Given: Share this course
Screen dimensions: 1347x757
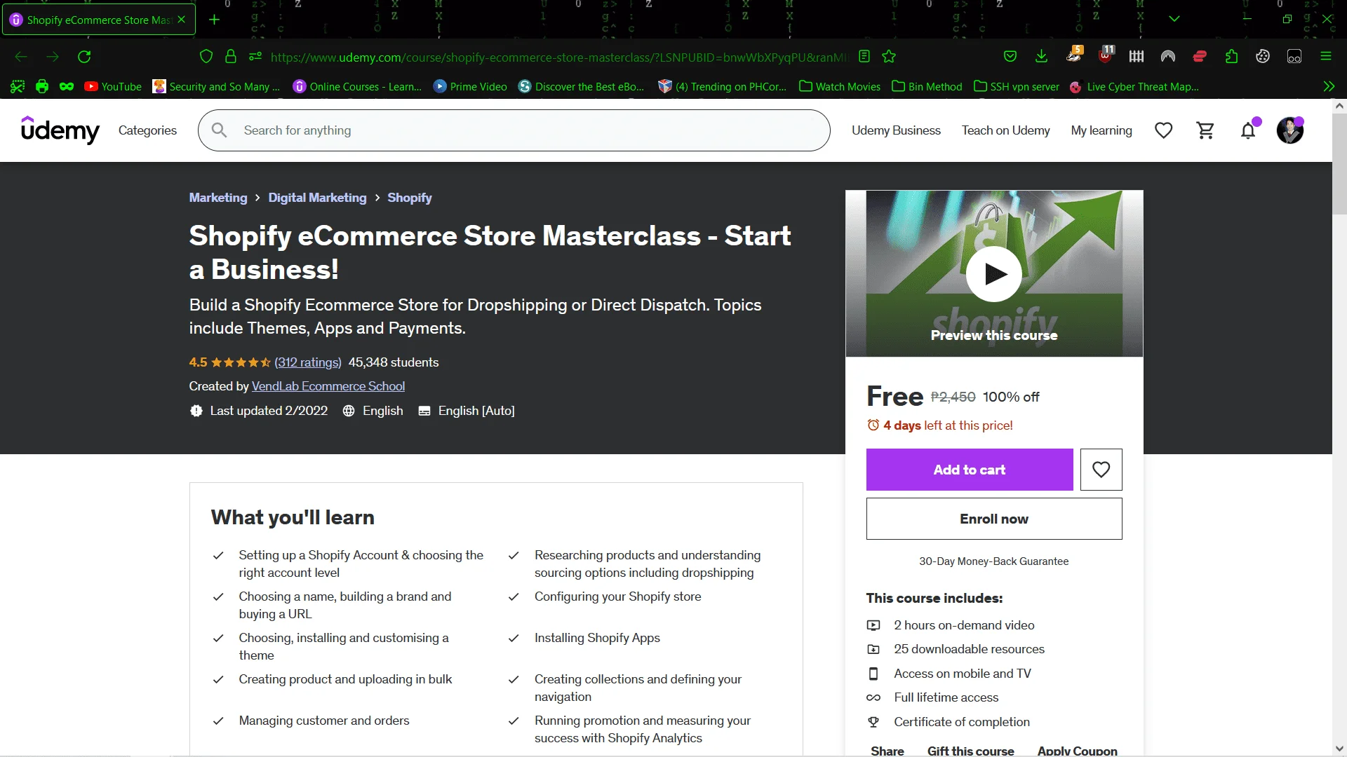Looking at the screenshot, I should pyautogui.click(x=887, y=751).
